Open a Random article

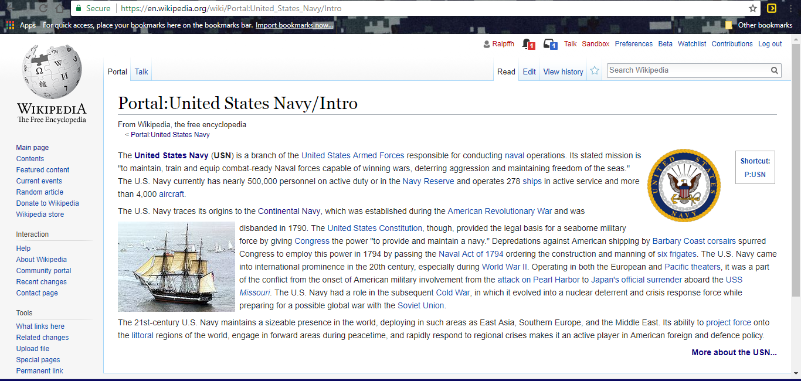coord(40,192)
